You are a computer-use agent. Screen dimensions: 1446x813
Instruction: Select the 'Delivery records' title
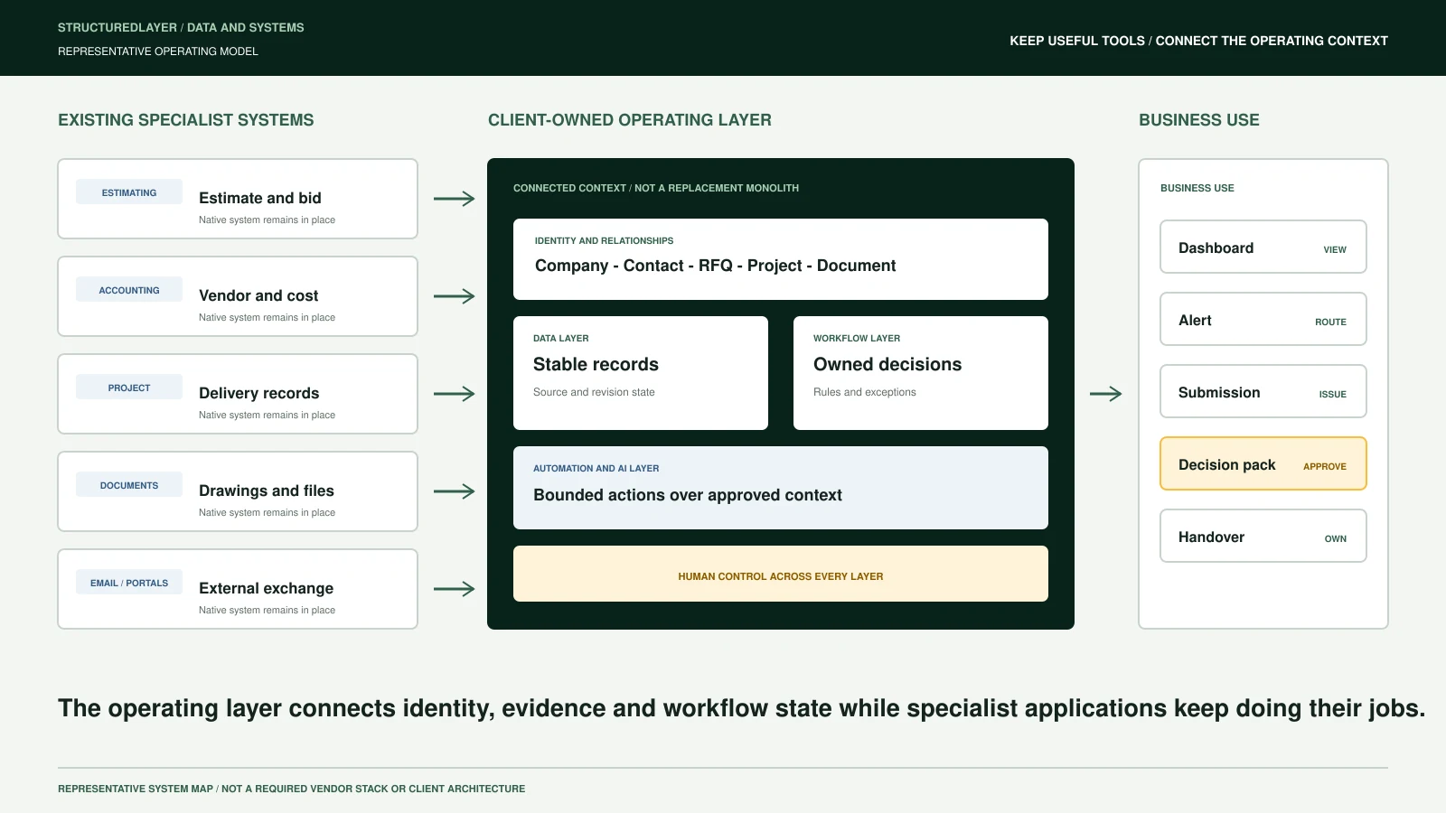click(x=259, y=393)
